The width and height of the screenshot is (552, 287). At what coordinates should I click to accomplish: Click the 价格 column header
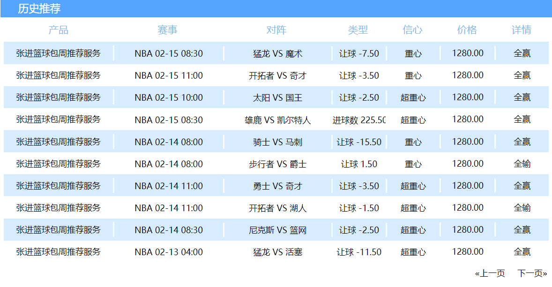[x=467, y=30]
